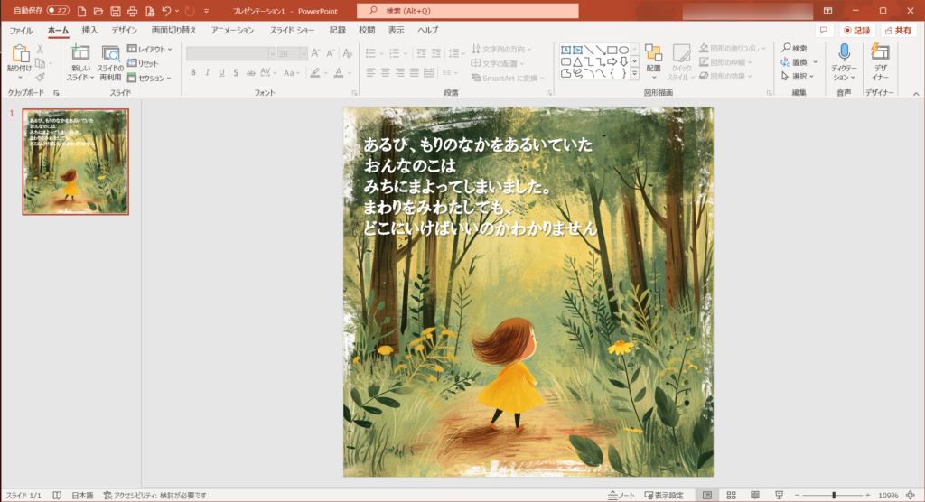Expand the Layout (レイアウト) dropdown
Image resolution: width=925 pixels, height=502 pixels.
[x=150, y=49]
